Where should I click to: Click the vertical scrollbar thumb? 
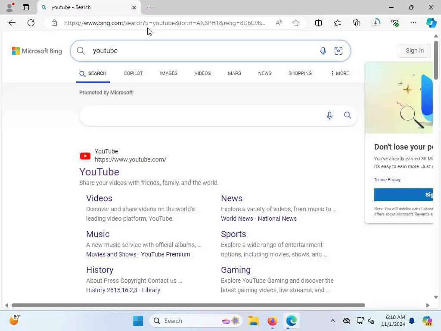[x=436, y=60]
